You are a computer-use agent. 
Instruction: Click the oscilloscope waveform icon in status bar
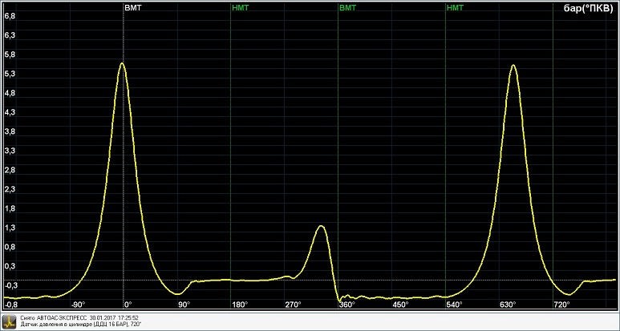[x=10, y=321]
